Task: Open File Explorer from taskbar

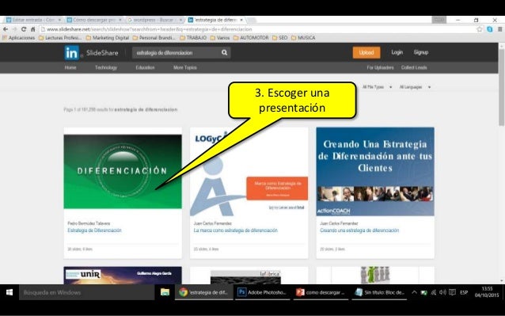Action: click(165, 292)
